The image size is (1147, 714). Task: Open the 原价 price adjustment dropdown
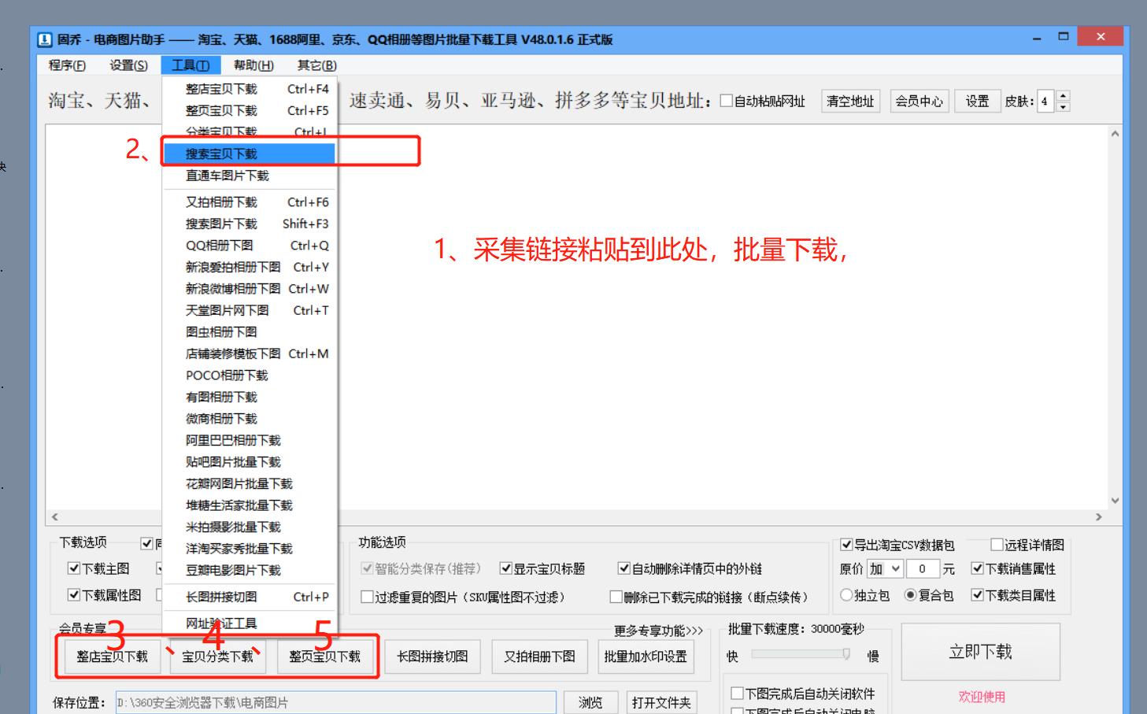[885, 568]
